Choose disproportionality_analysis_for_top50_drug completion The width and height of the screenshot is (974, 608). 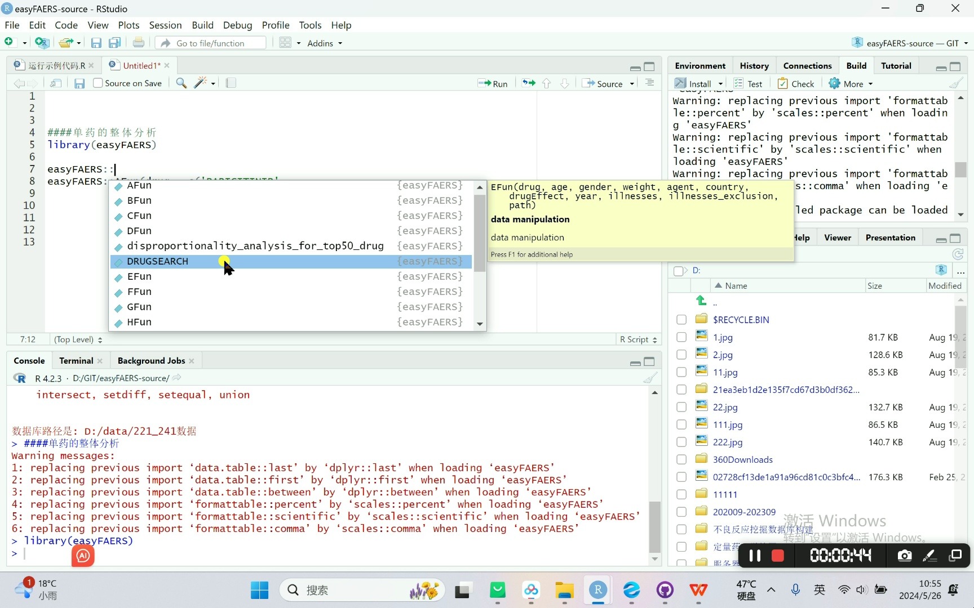click(292, 246)
